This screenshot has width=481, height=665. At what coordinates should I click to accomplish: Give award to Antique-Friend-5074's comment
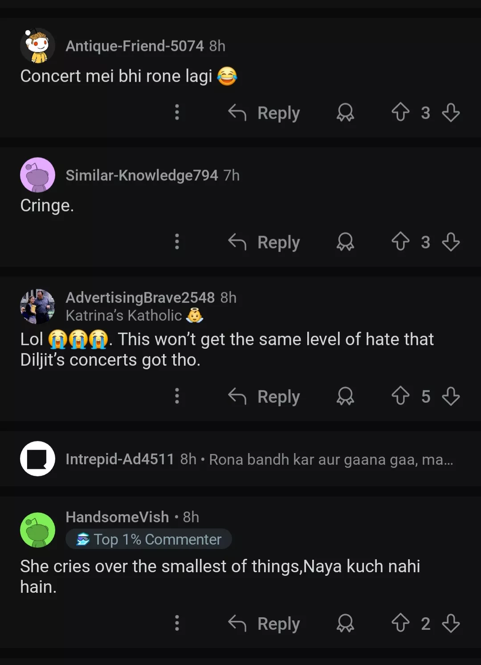(x=345, y=112)
